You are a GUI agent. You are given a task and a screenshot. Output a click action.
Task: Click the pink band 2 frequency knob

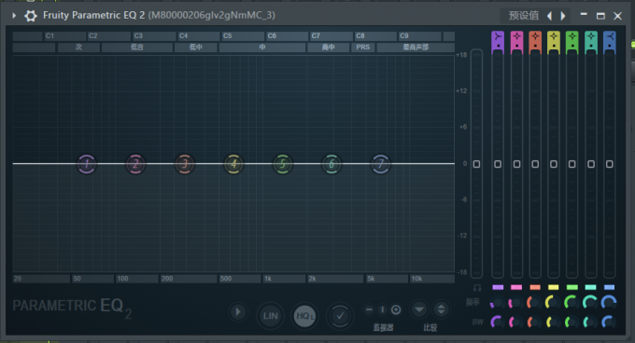tap(515, 302)
